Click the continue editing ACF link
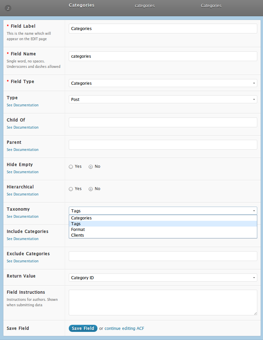Screen dimensions: 263x340 pos(124,328)
